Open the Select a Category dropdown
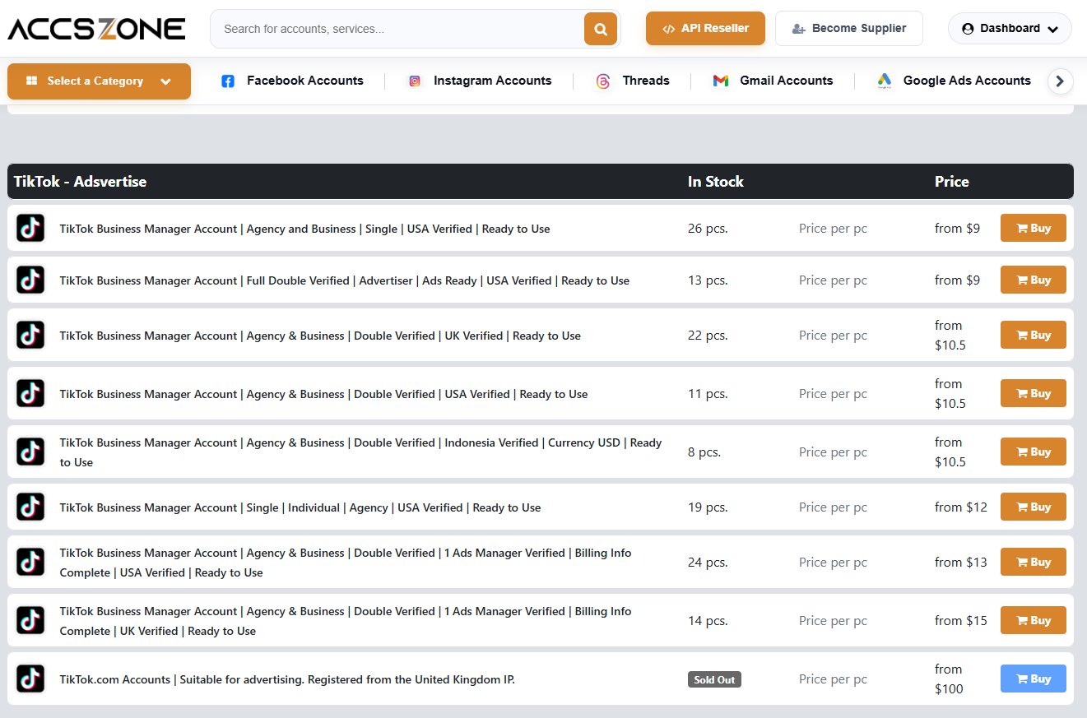The height and width of the screenshot is (718, 1087). (99, 81)
